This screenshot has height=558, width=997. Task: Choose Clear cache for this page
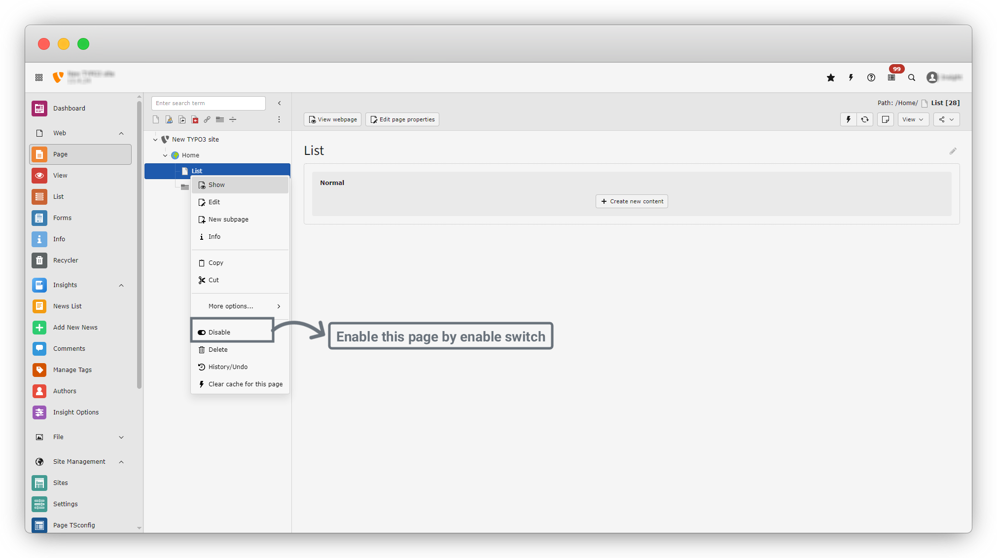coord(245,384)
